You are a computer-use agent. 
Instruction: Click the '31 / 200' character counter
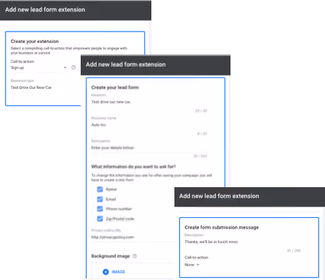coord(293,251)
